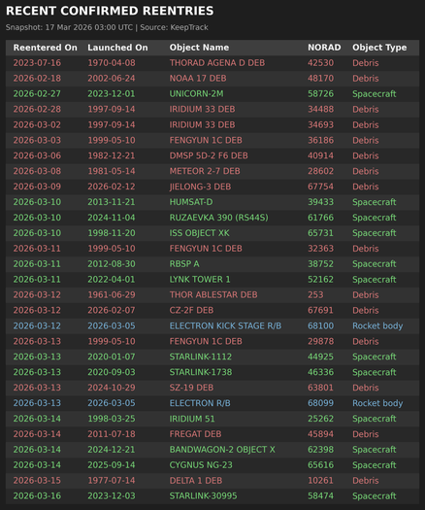Select the METEOR 2-7 DEB name
425x510 pixels.
tap(205, 171)
